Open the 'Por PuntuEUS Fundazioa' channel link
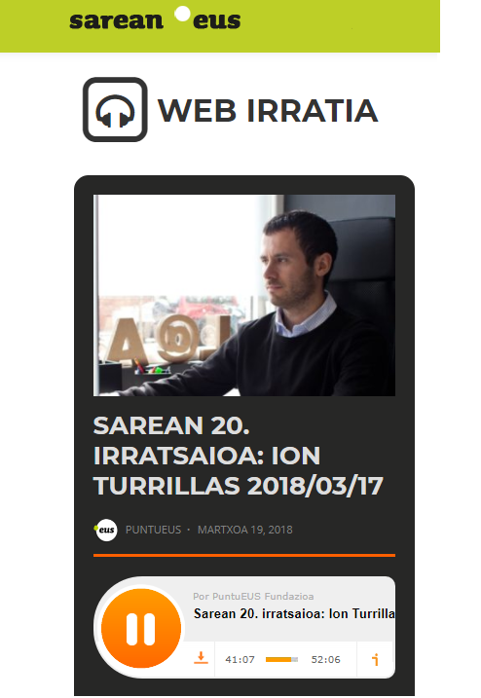 [253, 596]
